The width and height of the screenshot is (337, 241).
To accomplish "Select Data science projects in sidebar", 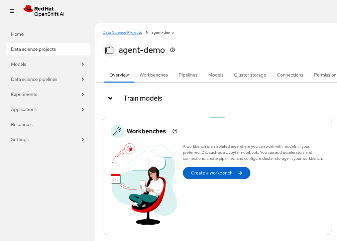I will [48, 49].
